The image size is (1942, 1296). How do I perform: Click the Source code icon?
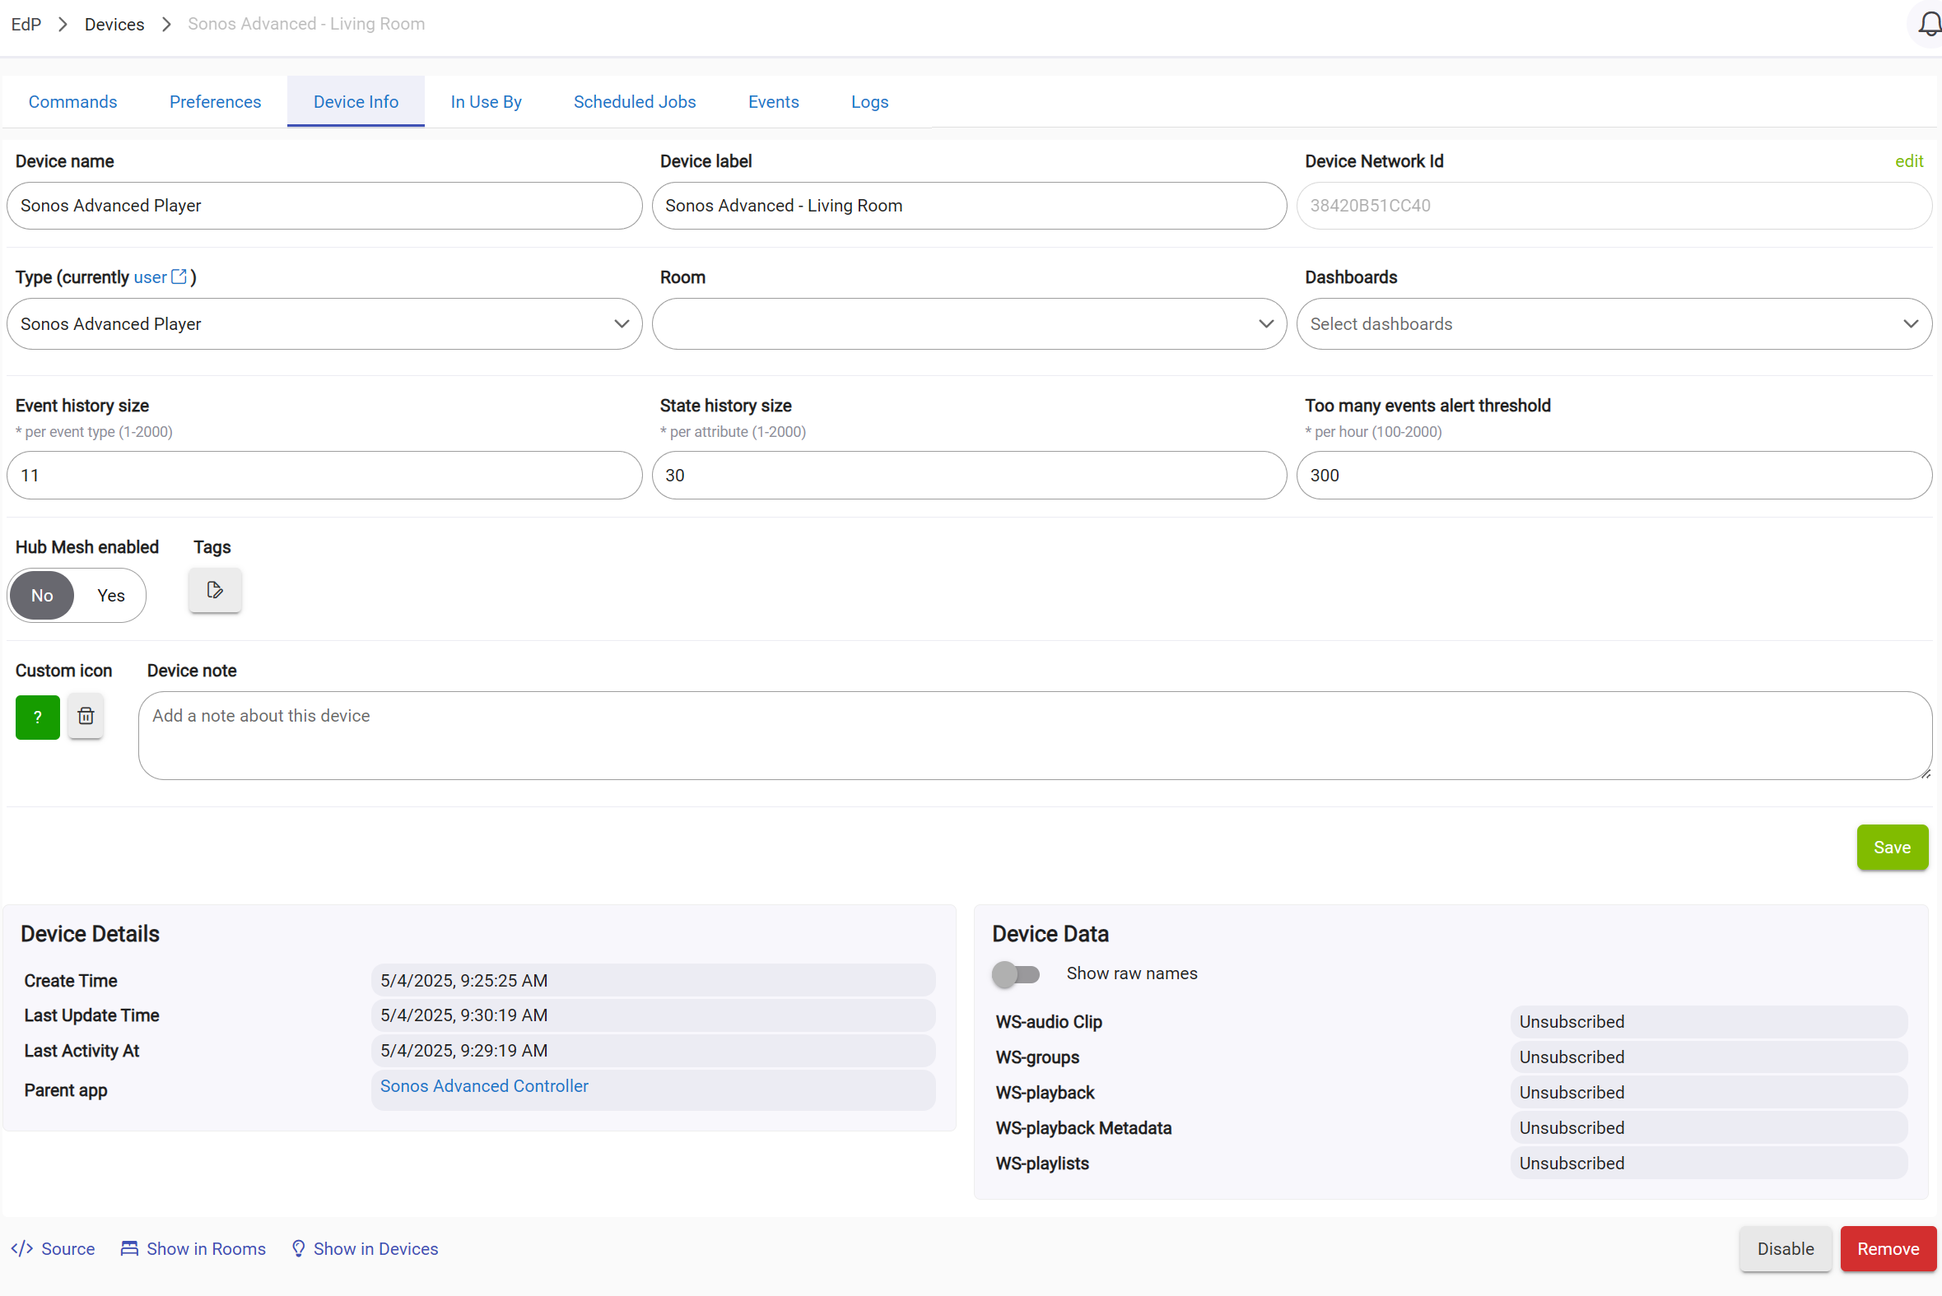pyautogui.click(x=22, y=1248)
